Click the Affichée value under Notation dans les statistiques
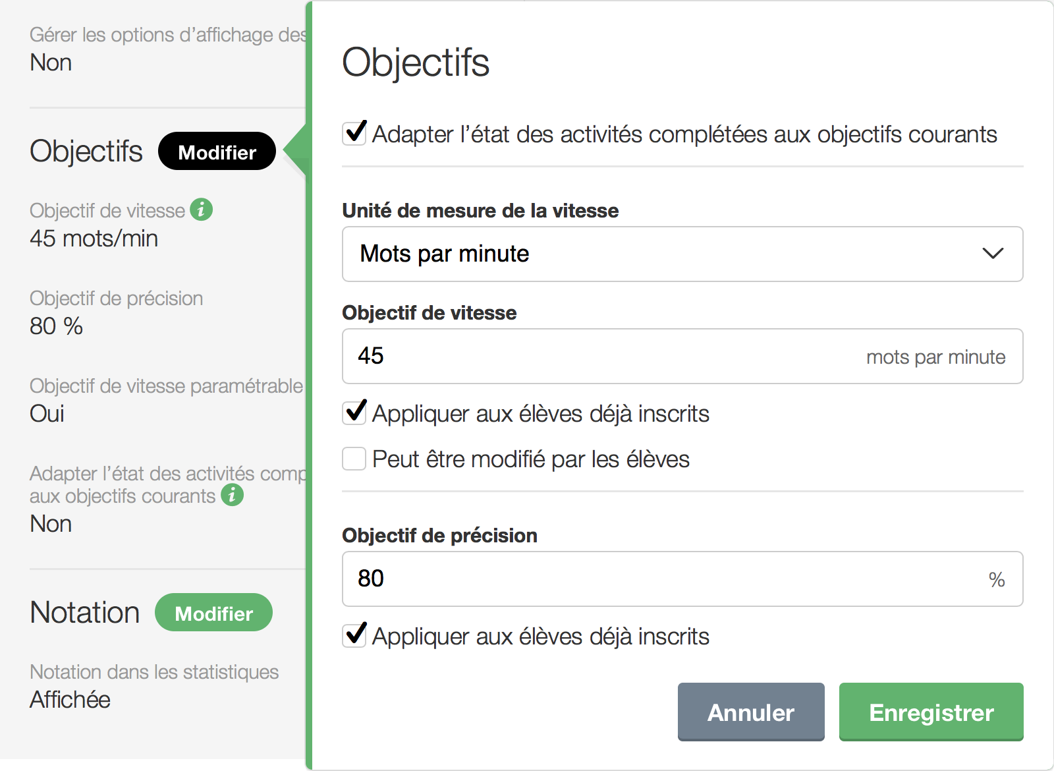The height and width of the screenshot is (771, 1054). pos(70,700)
